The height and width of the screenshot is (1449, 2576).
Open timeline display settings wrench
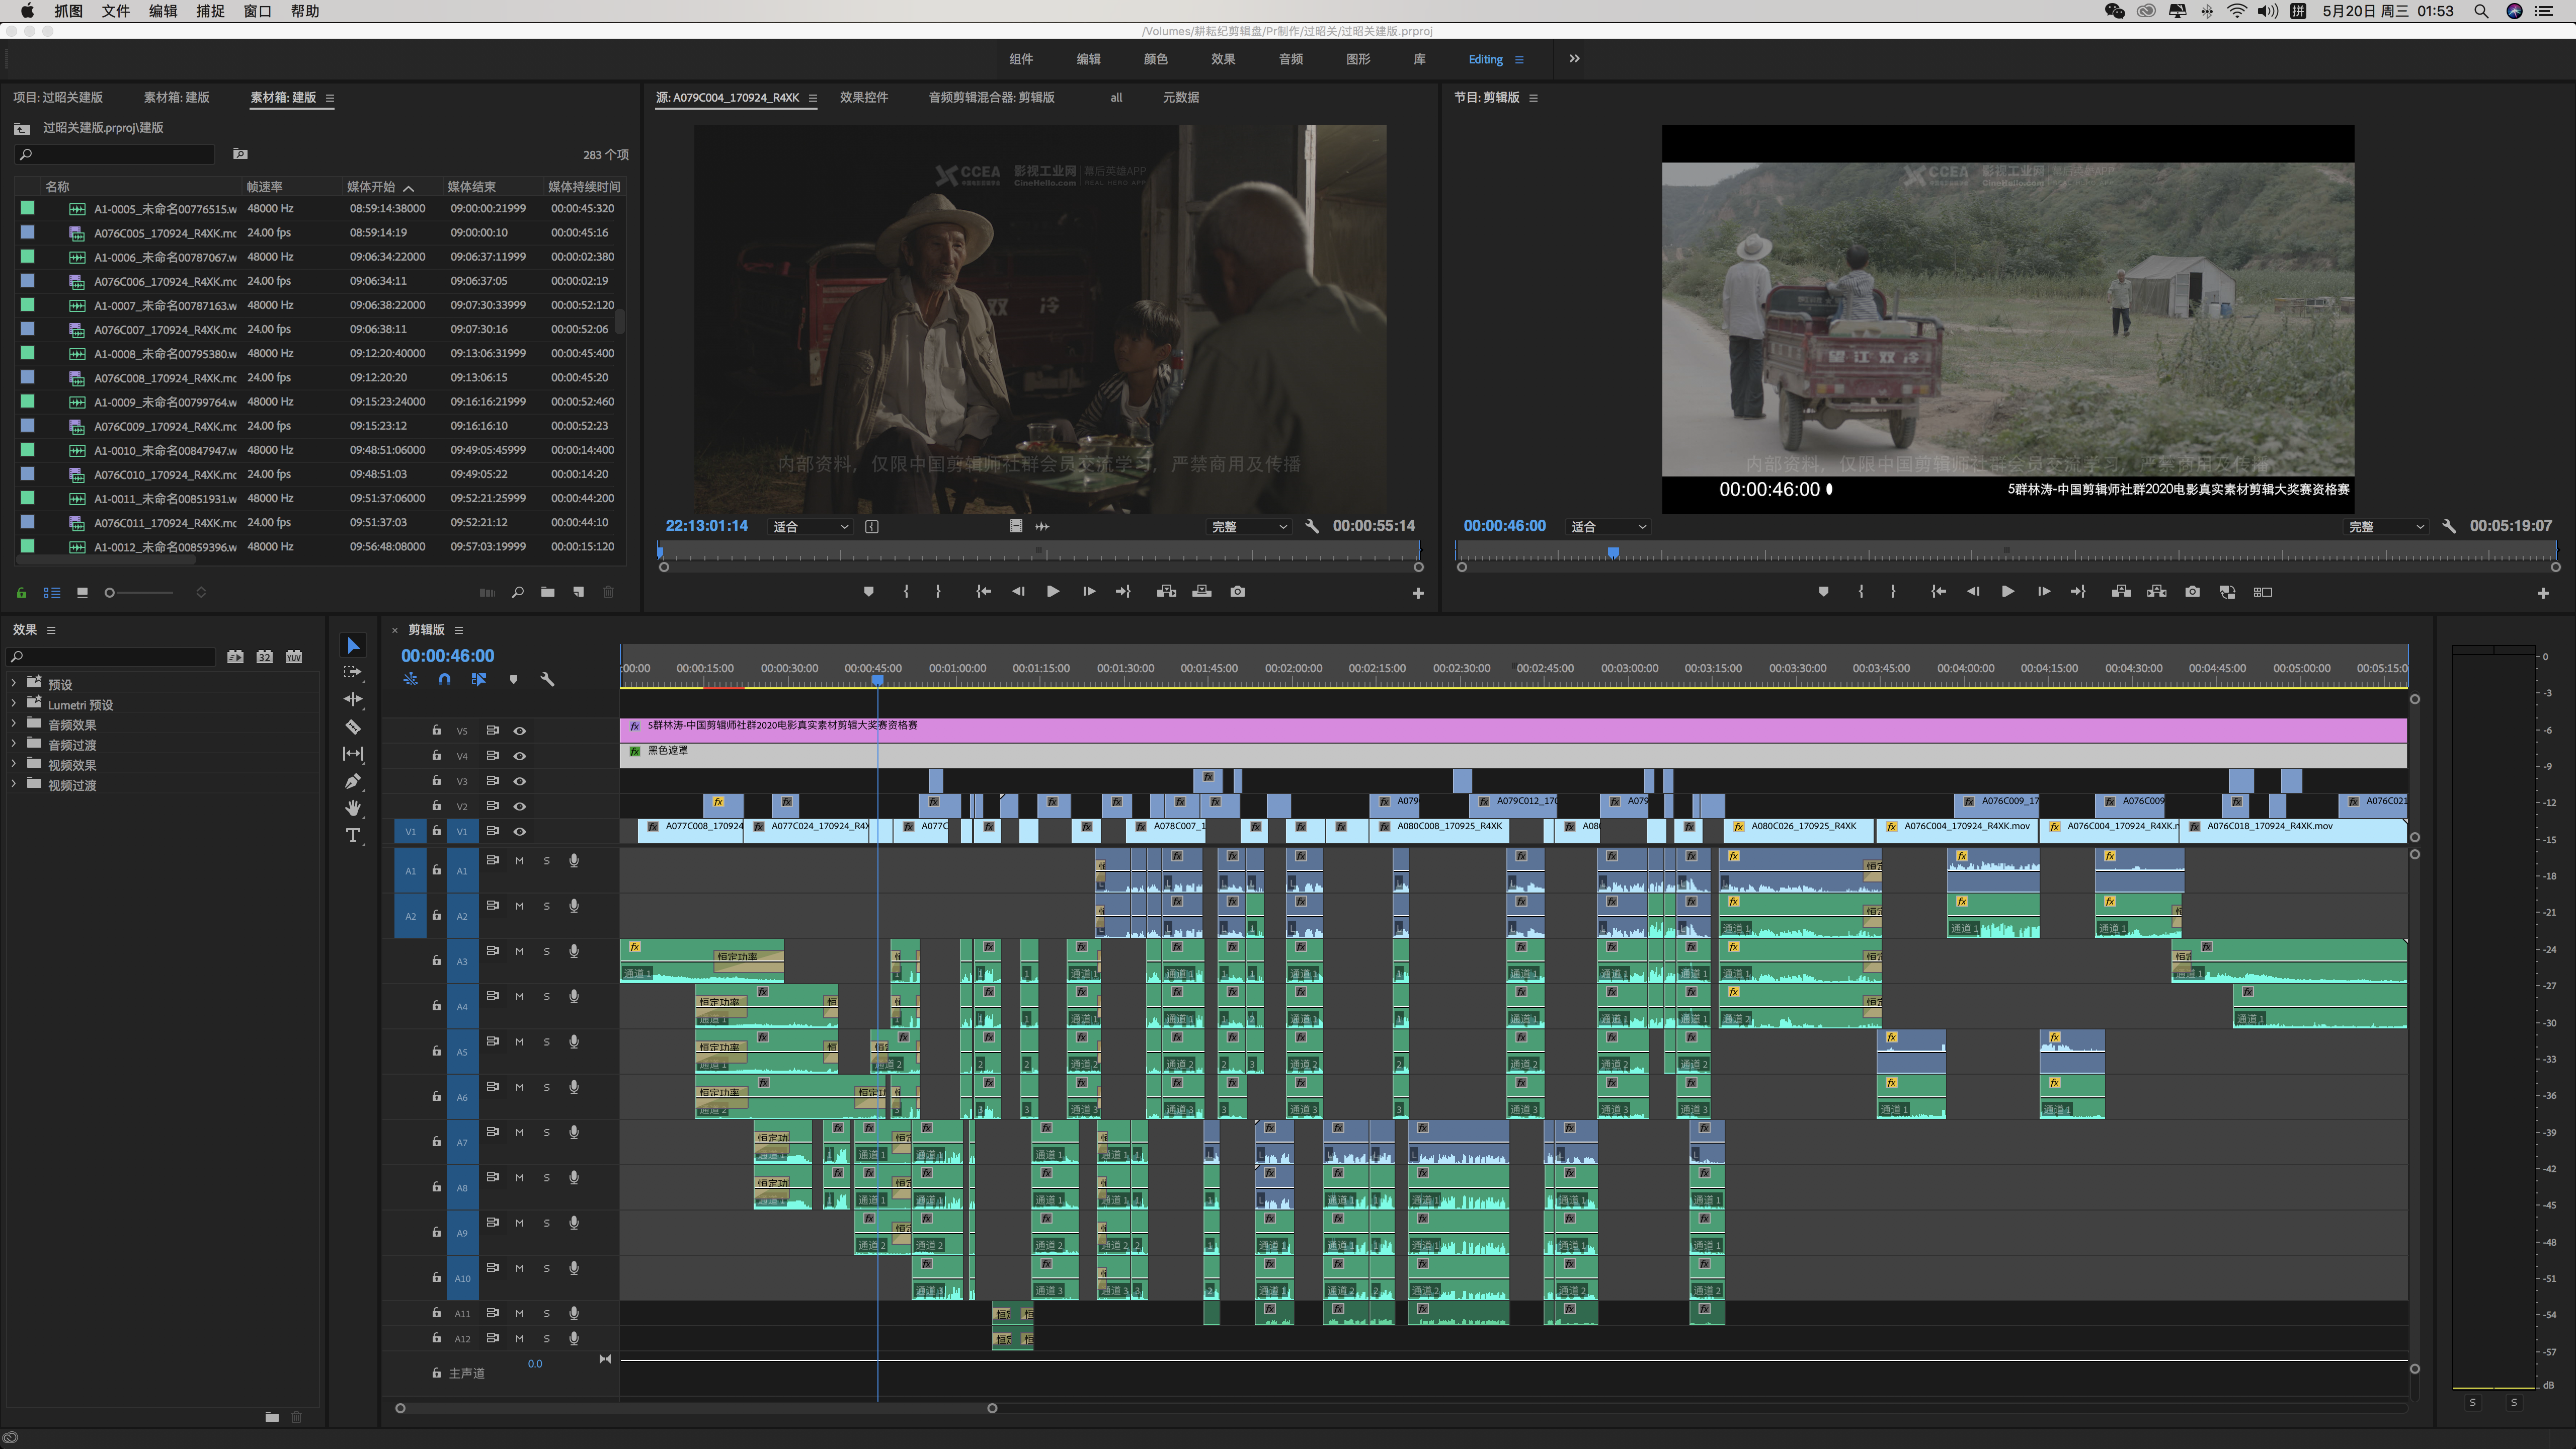[547, 679]
